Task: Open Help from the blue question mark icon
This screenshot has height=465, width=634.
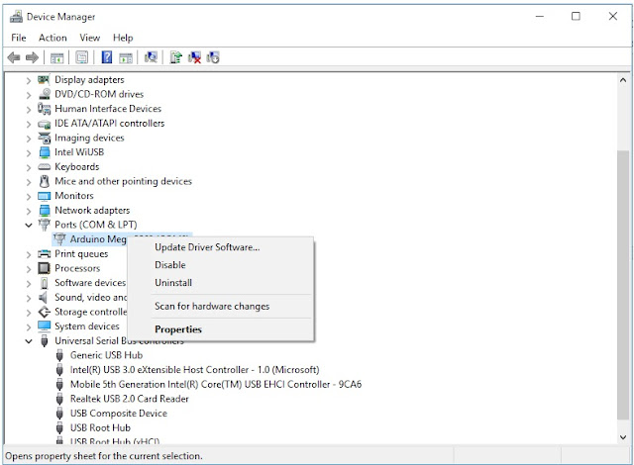Action: 107,57
